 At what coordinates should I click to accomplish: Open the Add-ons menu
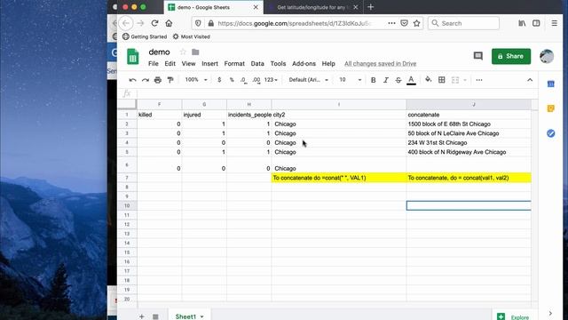pyautogui.click(x=304, y=63)
